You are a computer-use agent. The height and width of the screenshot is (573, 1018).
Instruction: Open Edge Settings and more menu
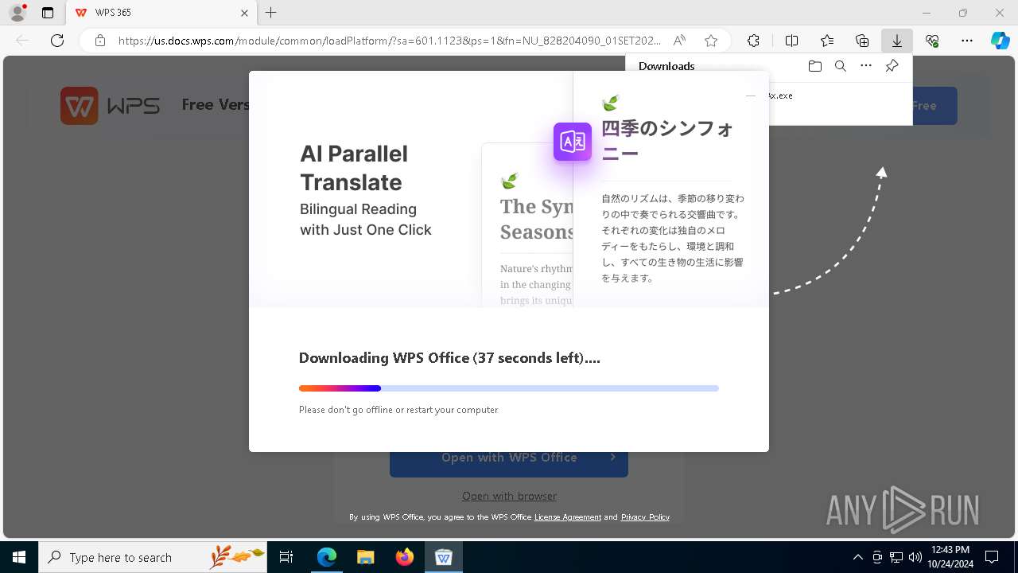coord(967,41)
